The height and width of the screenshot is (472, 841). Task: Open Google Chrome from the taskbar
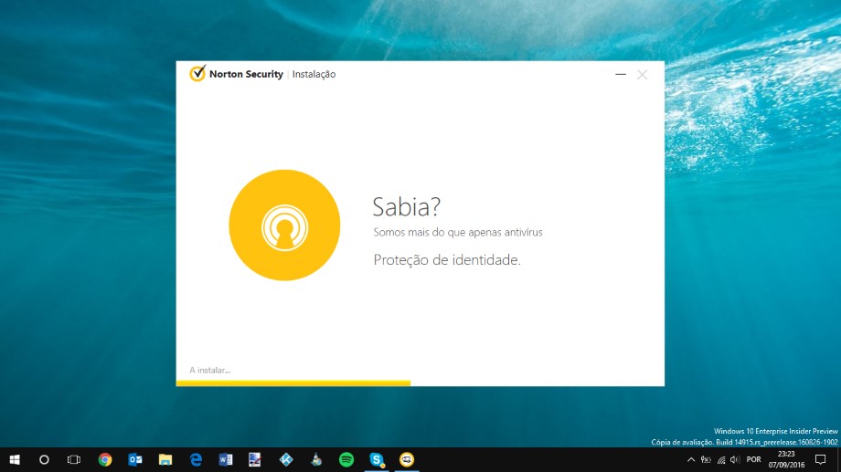105,459
